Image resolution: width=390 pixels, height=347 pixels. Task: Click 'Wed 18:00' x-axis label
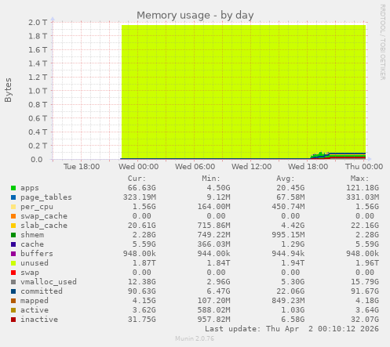pos(308,167)
